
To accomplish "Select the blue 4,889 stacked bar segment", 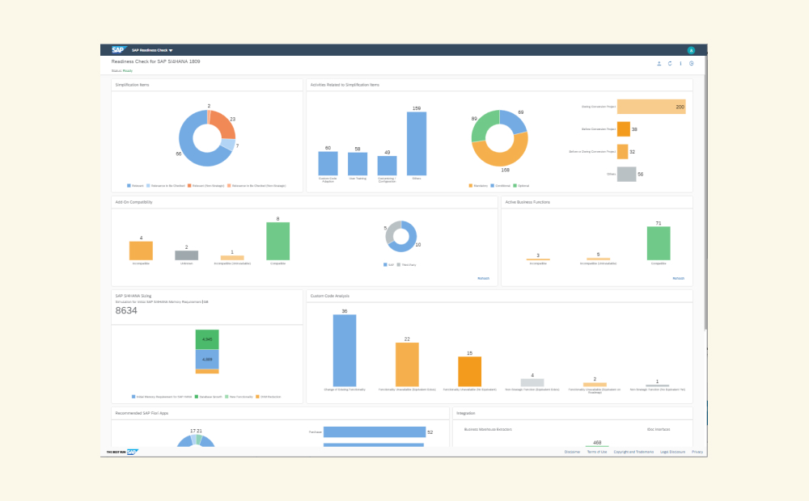I will point(207,360).
